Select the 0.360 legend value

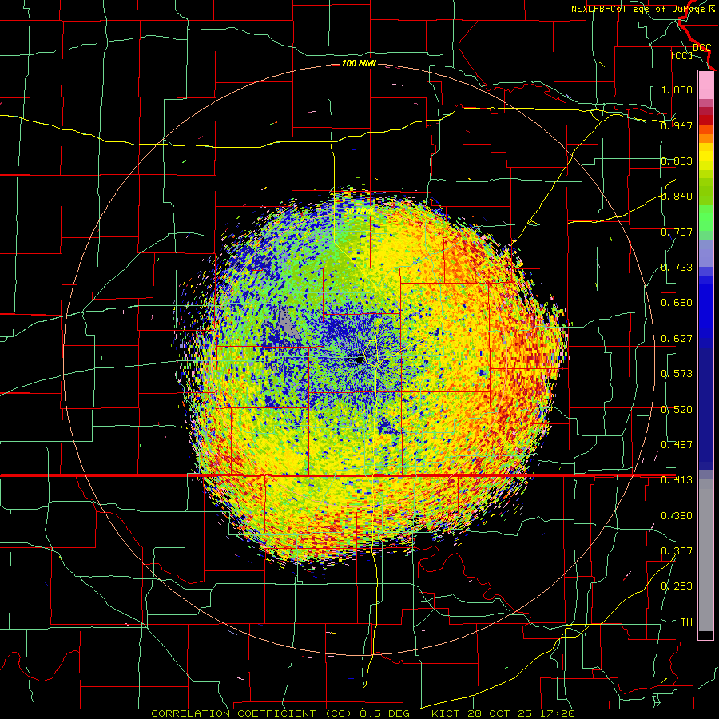tap(677, 516)
